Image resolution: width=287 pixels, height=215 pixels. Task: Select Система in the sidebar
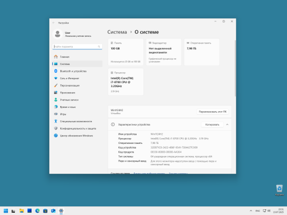click(x=77, y=64)
